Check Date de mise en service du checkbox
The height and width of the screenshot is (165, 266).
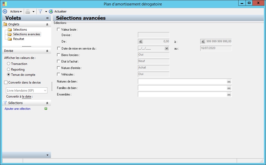pos(59,48)
